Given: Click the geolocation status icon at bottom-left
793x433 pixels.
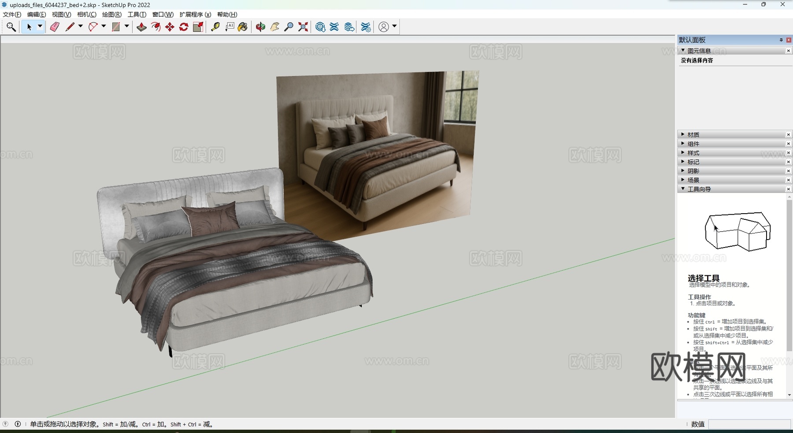Looking at the screenshot, I should (5, 424).
